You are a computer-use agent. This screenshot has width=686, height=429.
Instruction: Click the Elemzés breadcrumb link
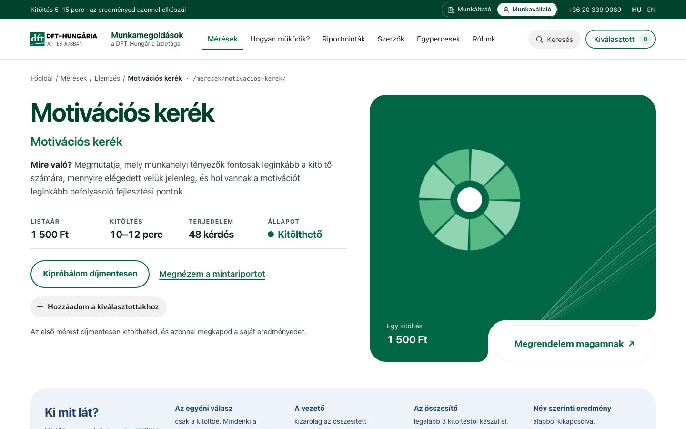pos(107,78)
